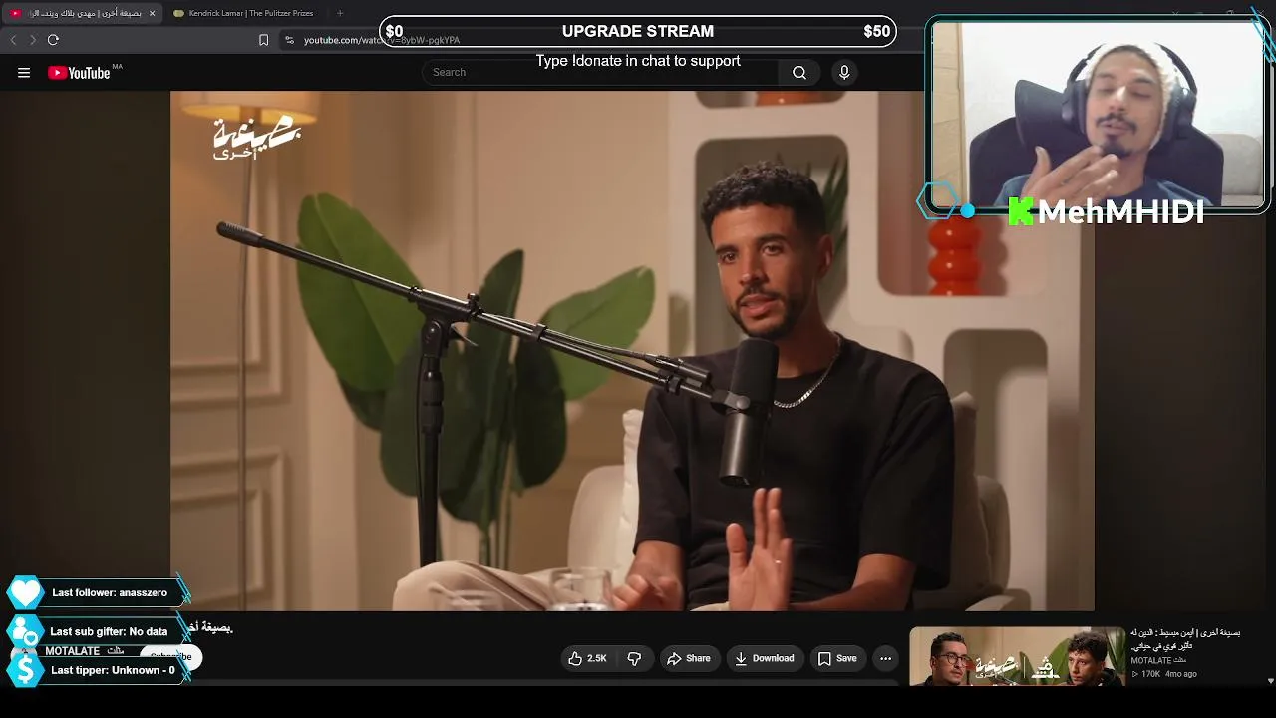The image size is (1276, 718).
Task: Dislike the video with the thumbs-down icon
Action: 634,658
